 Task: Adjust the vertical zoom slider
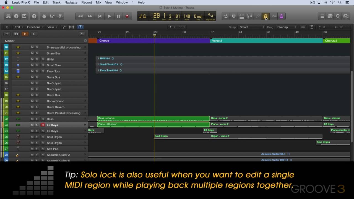[324, 27]
